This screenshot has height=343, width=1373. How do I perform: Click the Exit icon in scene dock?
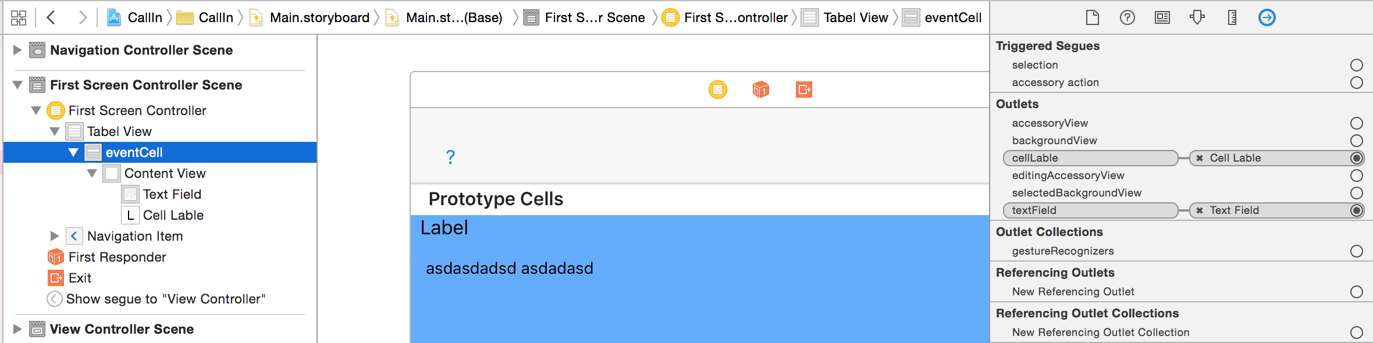(803, 90)
